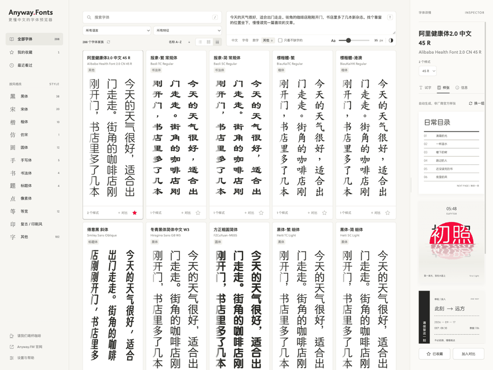Open the 初照 sunrise poster specimen

point(451,243)
